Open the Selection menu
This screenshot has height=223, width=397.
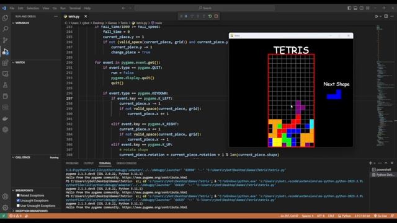(33, 8)
